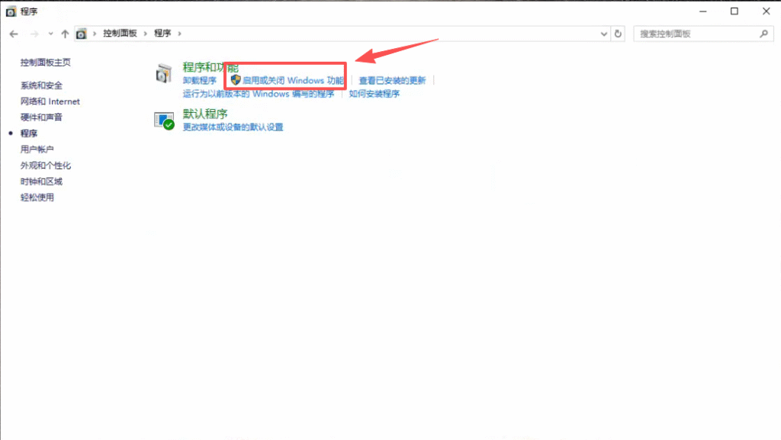Go up one level with the up arrow

pos(65,34)
